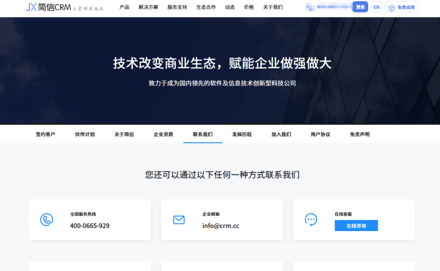
Task: Switch to the 发展历程 tab
Action: coord(241,134)
